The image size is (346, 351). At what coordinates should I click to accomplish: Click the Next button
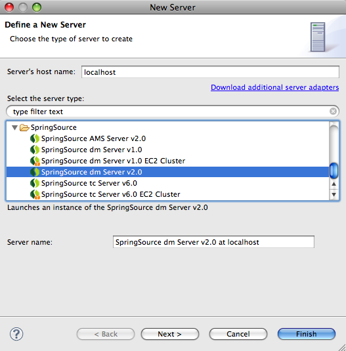(170, 334)
